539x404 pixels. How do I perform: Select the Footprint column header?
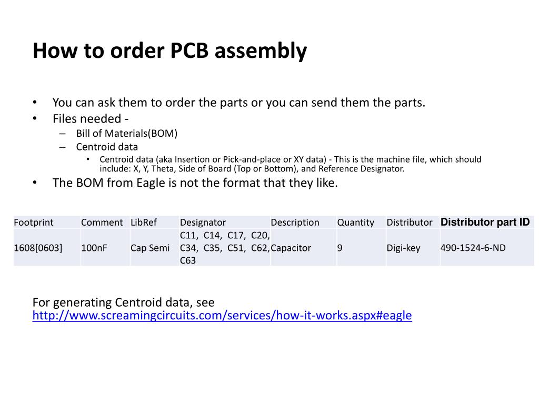[34, 223]
